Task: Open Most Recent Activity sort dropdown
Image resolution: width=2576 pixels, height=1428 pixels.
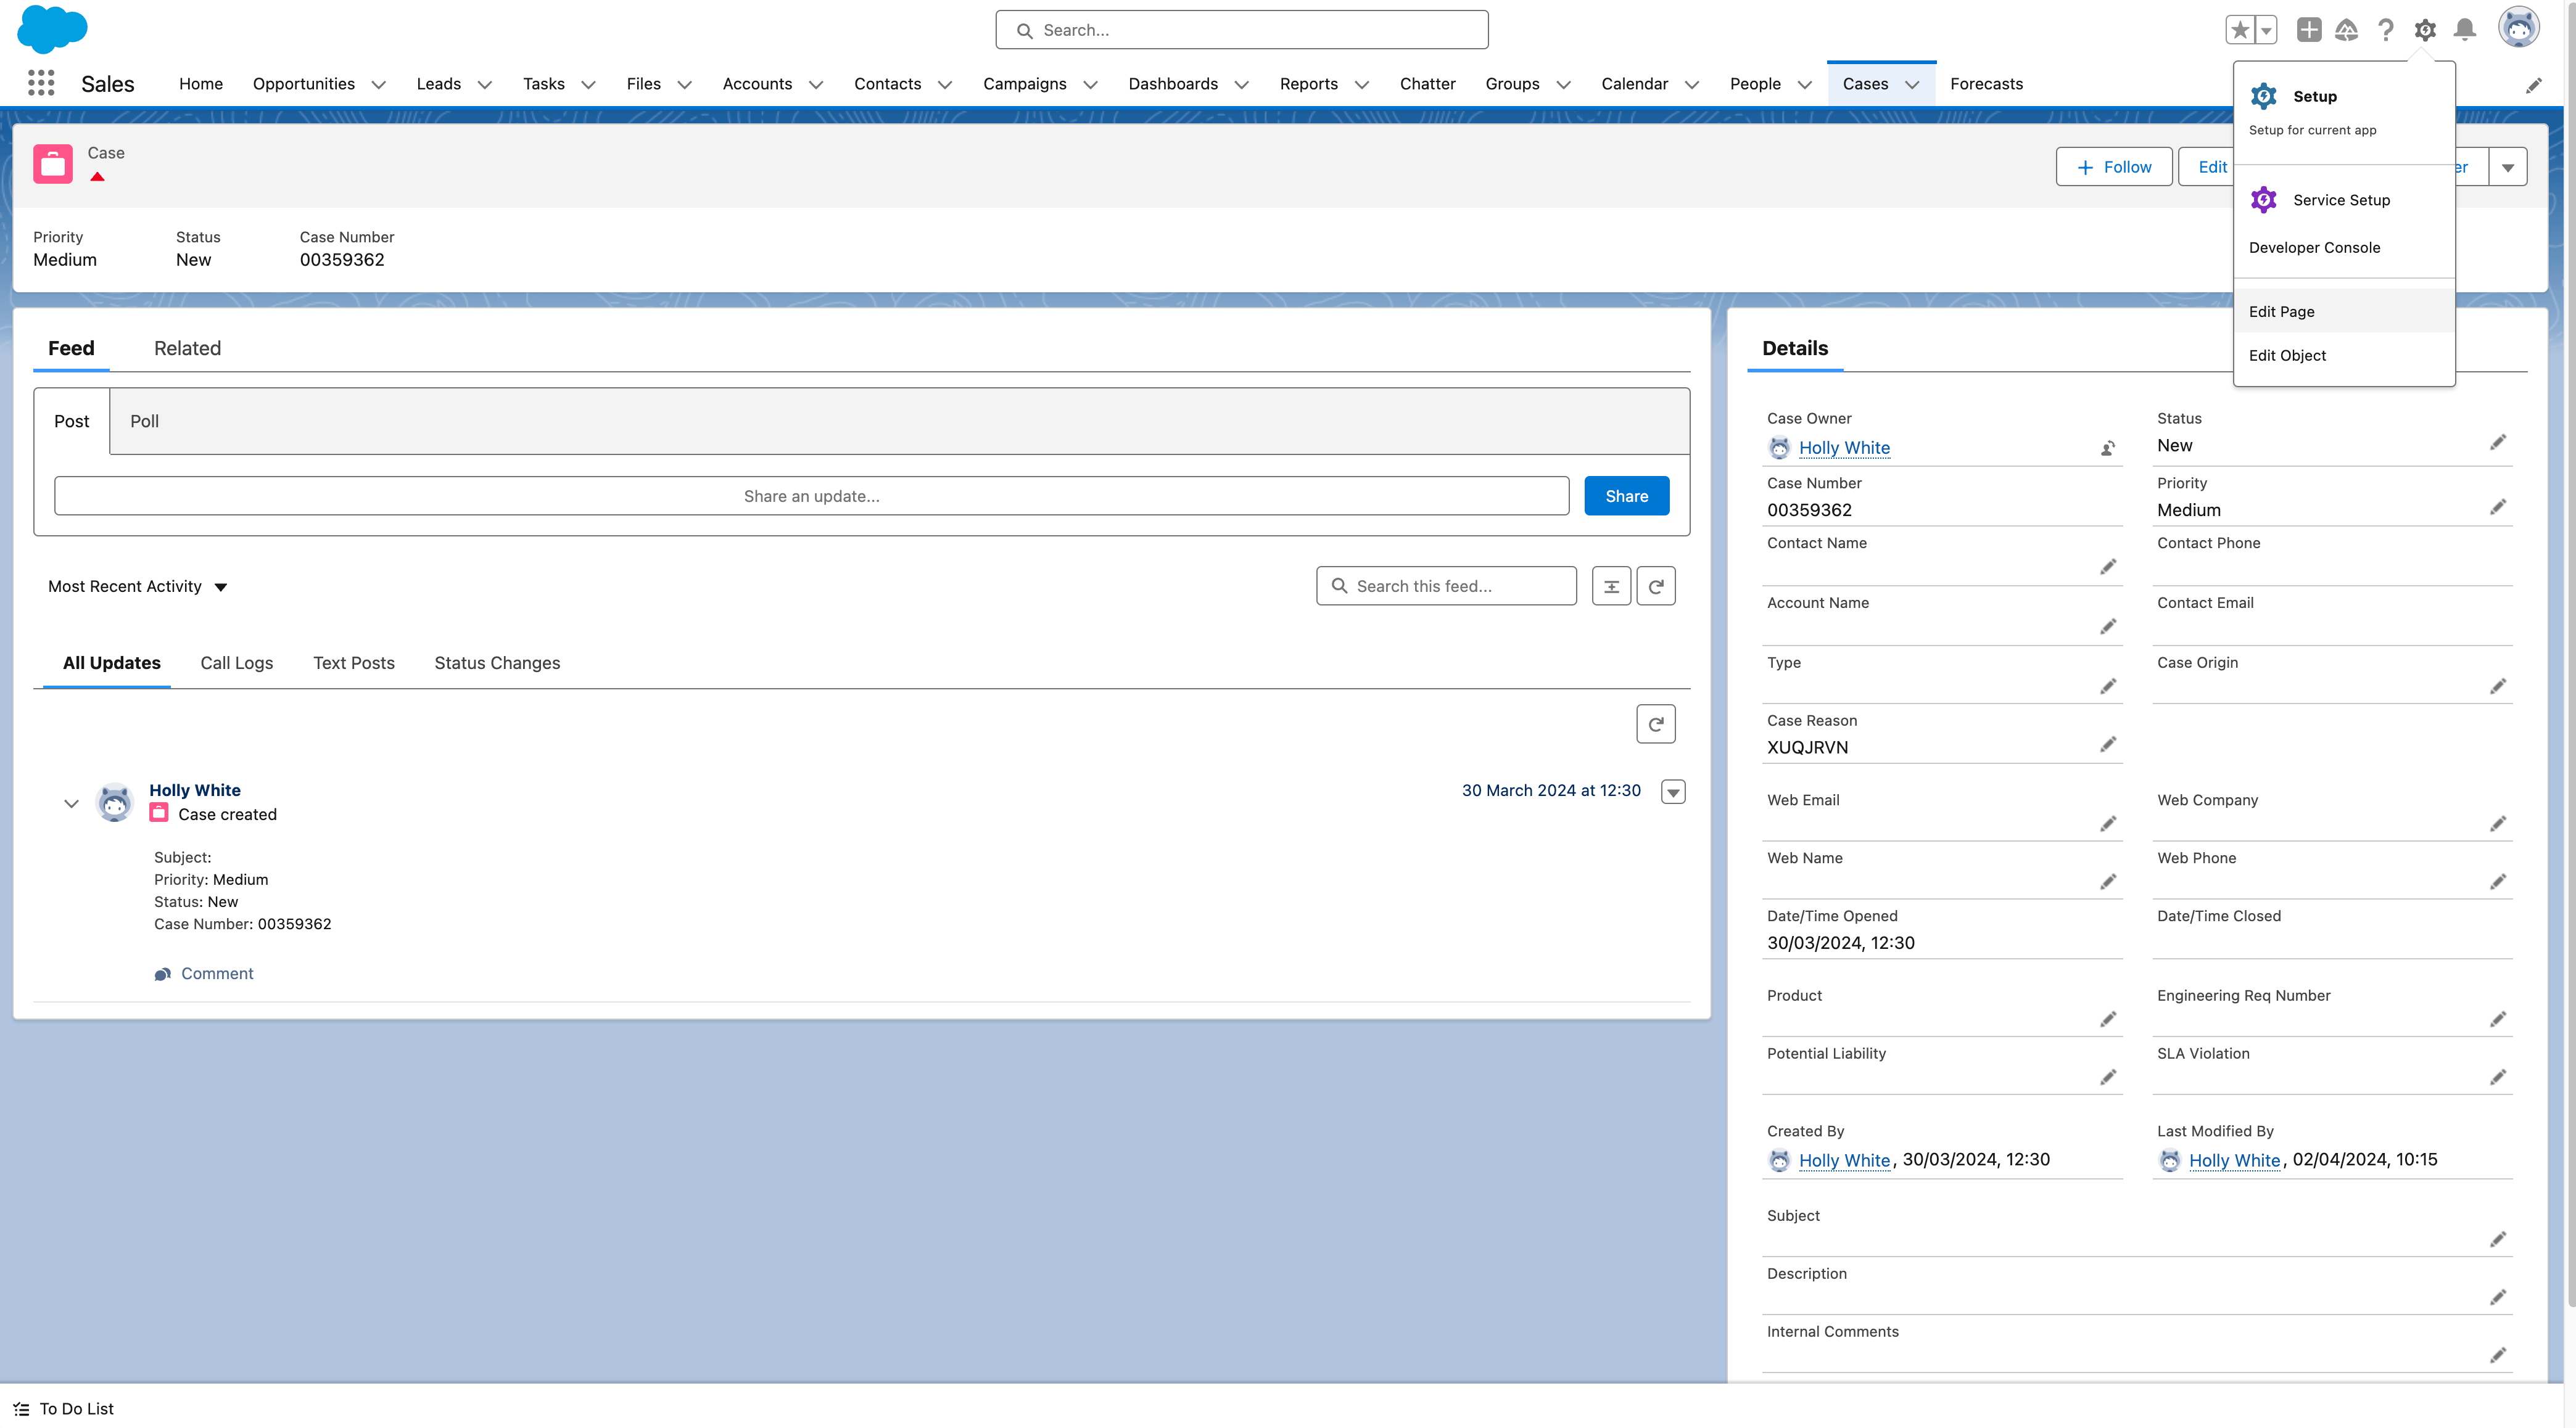Action: click(138, 586)
